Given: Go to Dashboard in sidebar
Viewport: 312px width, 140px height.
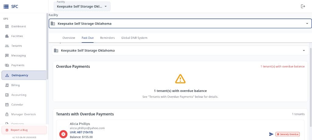Looking at the screenshot, I should click(x=24, y=26).
